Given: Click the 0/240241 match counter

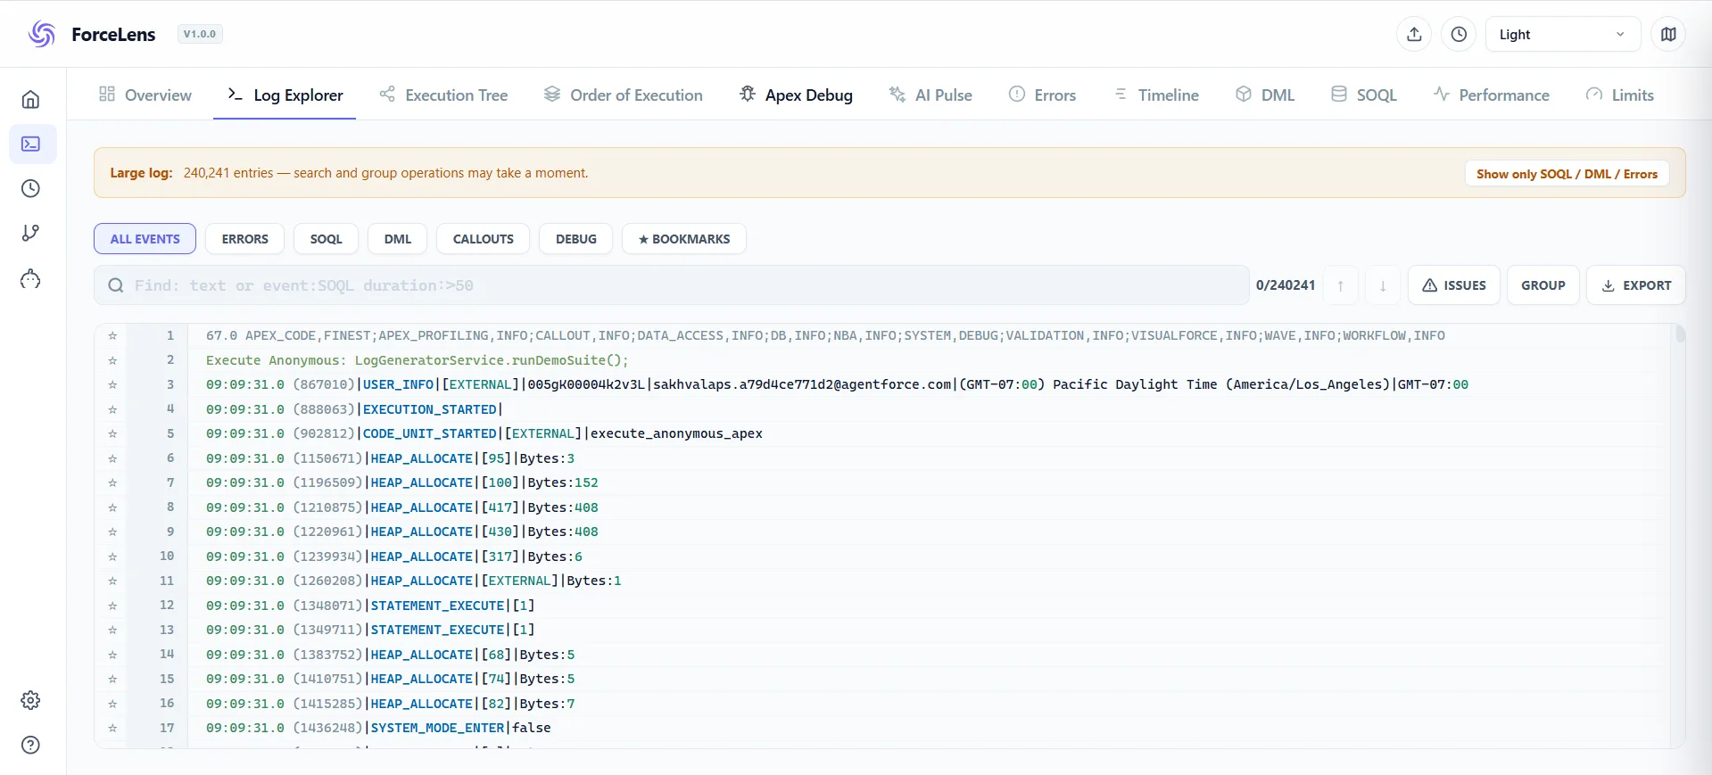Looking at the screenshot, I should 1286,285.
